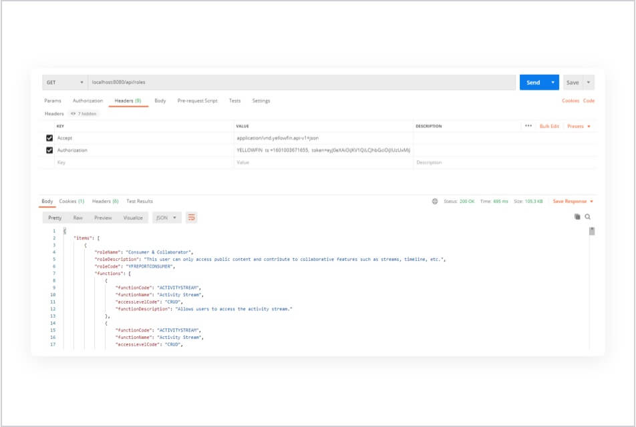Click the copy response icon

tap(577, 218)
